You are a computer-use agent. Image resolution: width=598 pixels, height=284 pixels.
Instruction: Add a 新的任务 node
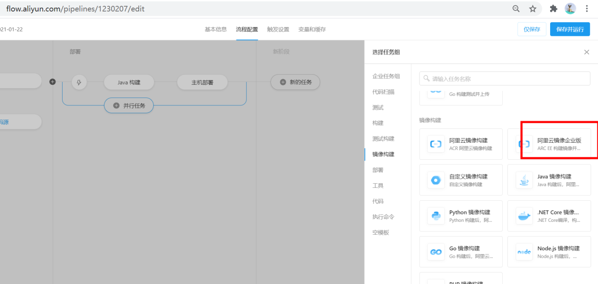pyautogui.click(x=295, y=82)
